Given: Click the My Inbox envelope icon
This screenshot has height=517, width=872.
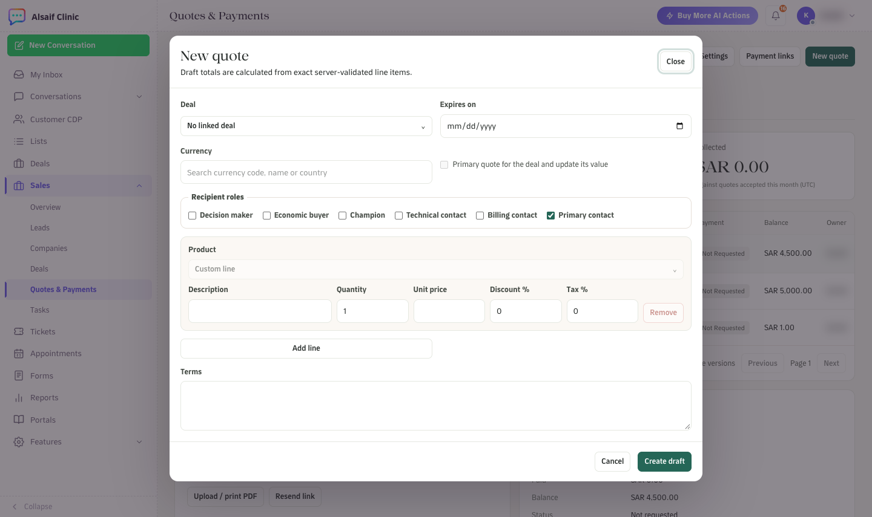Looking at the screenshot, I should click(19, 74).
